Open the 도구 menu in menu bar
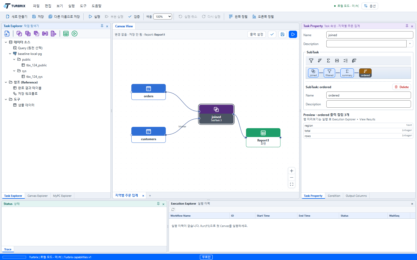Screen dimensions: 417x260 tap(83, 6)
